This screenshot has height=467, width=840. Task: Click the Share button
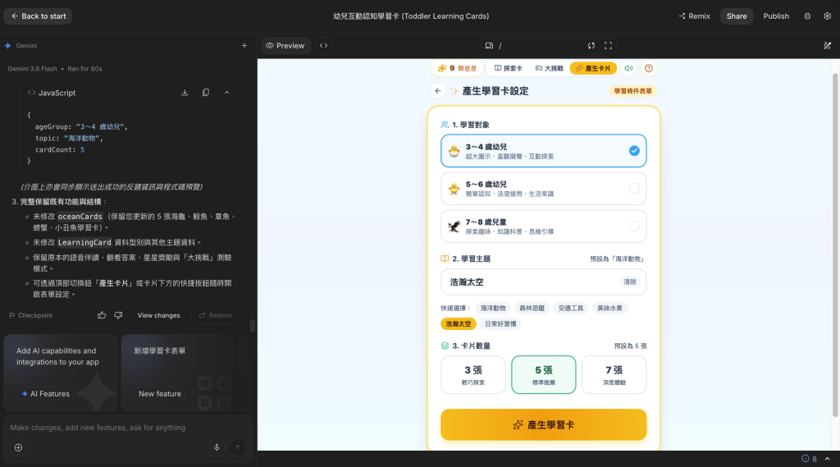pos(737,16)
